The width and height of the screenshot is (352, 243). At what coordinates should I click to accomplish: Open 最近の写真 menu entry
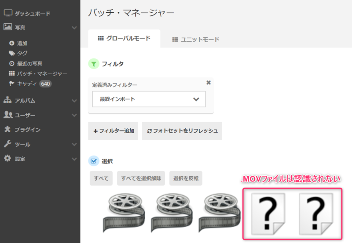pyautogui.click(x=29, y=64)
